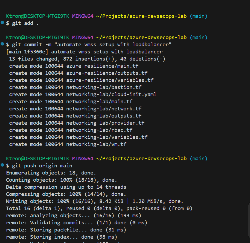Open the networking-lab/variables.tf file path
Screen dimensions: 250x243
[107, 137]
